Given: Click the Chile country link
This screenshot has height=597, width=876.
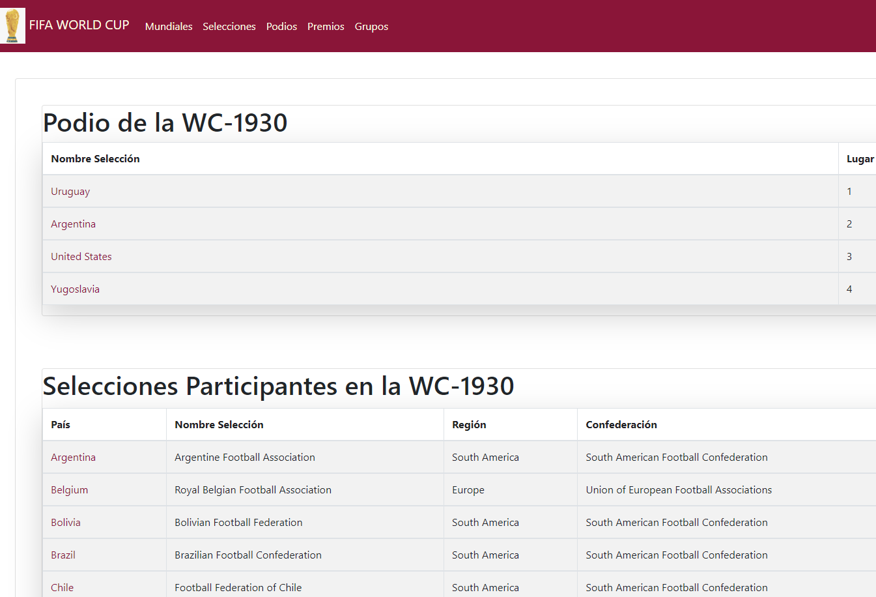Looking at the screenshot, I should tap(62, 587).
